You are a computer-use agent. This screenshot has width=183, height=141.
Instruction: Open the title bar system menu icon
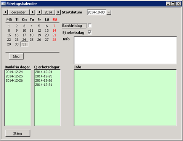point(3,3)
